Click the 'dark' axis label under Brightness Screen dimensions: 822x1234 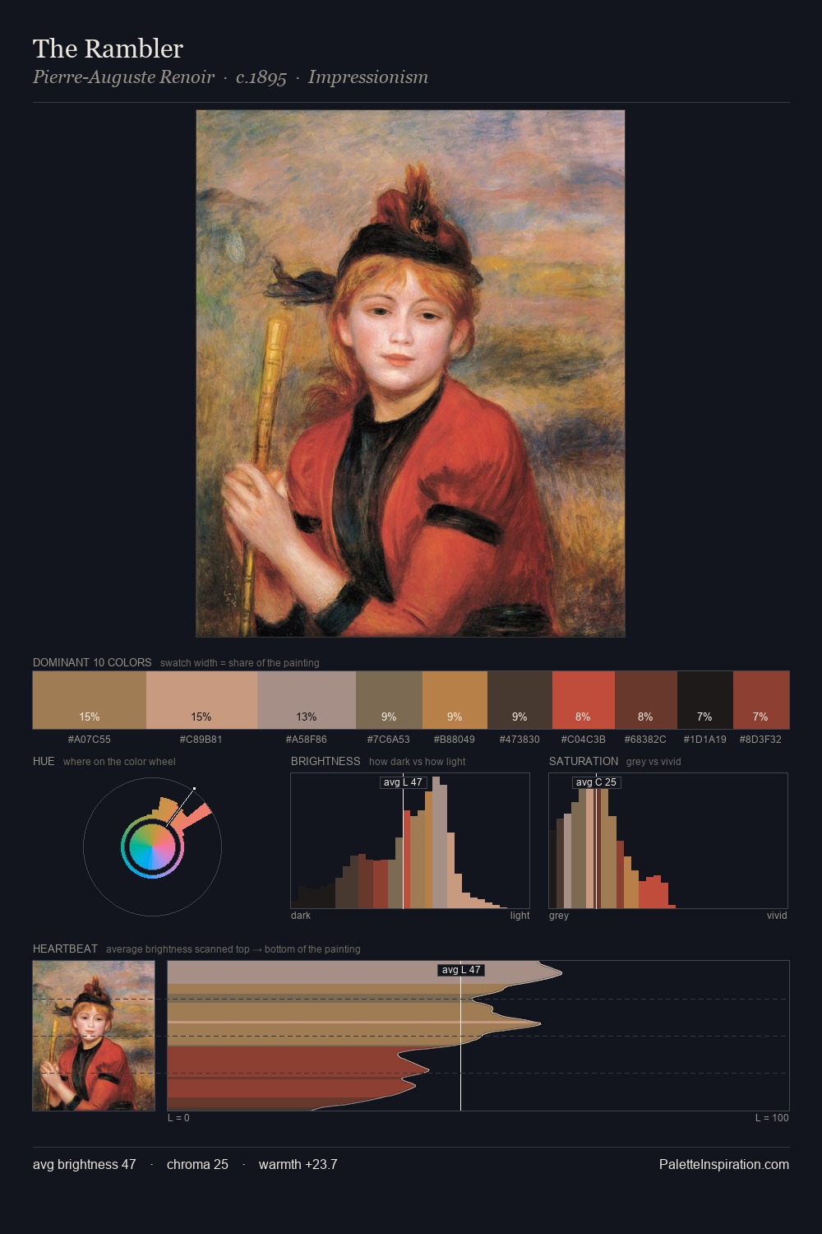tap(301, 915)
